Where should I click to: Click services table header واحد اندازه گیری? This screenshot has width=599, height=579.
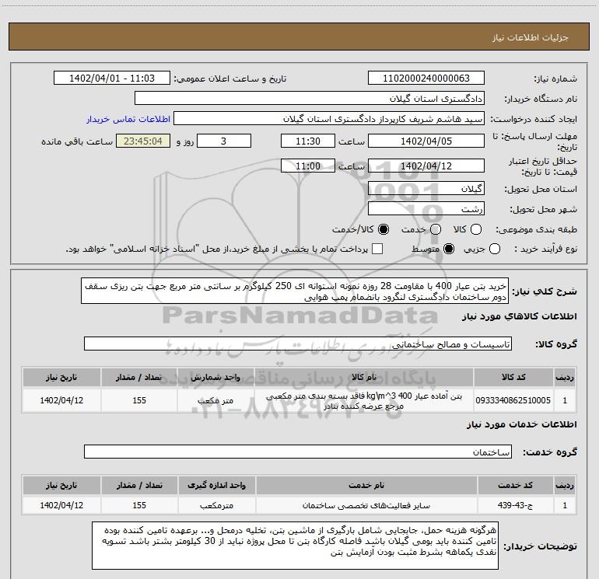point(216,485)
